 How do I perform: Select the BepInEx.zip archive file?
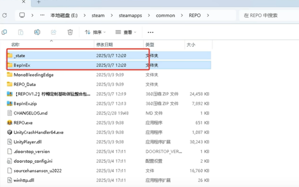(25, 104)
